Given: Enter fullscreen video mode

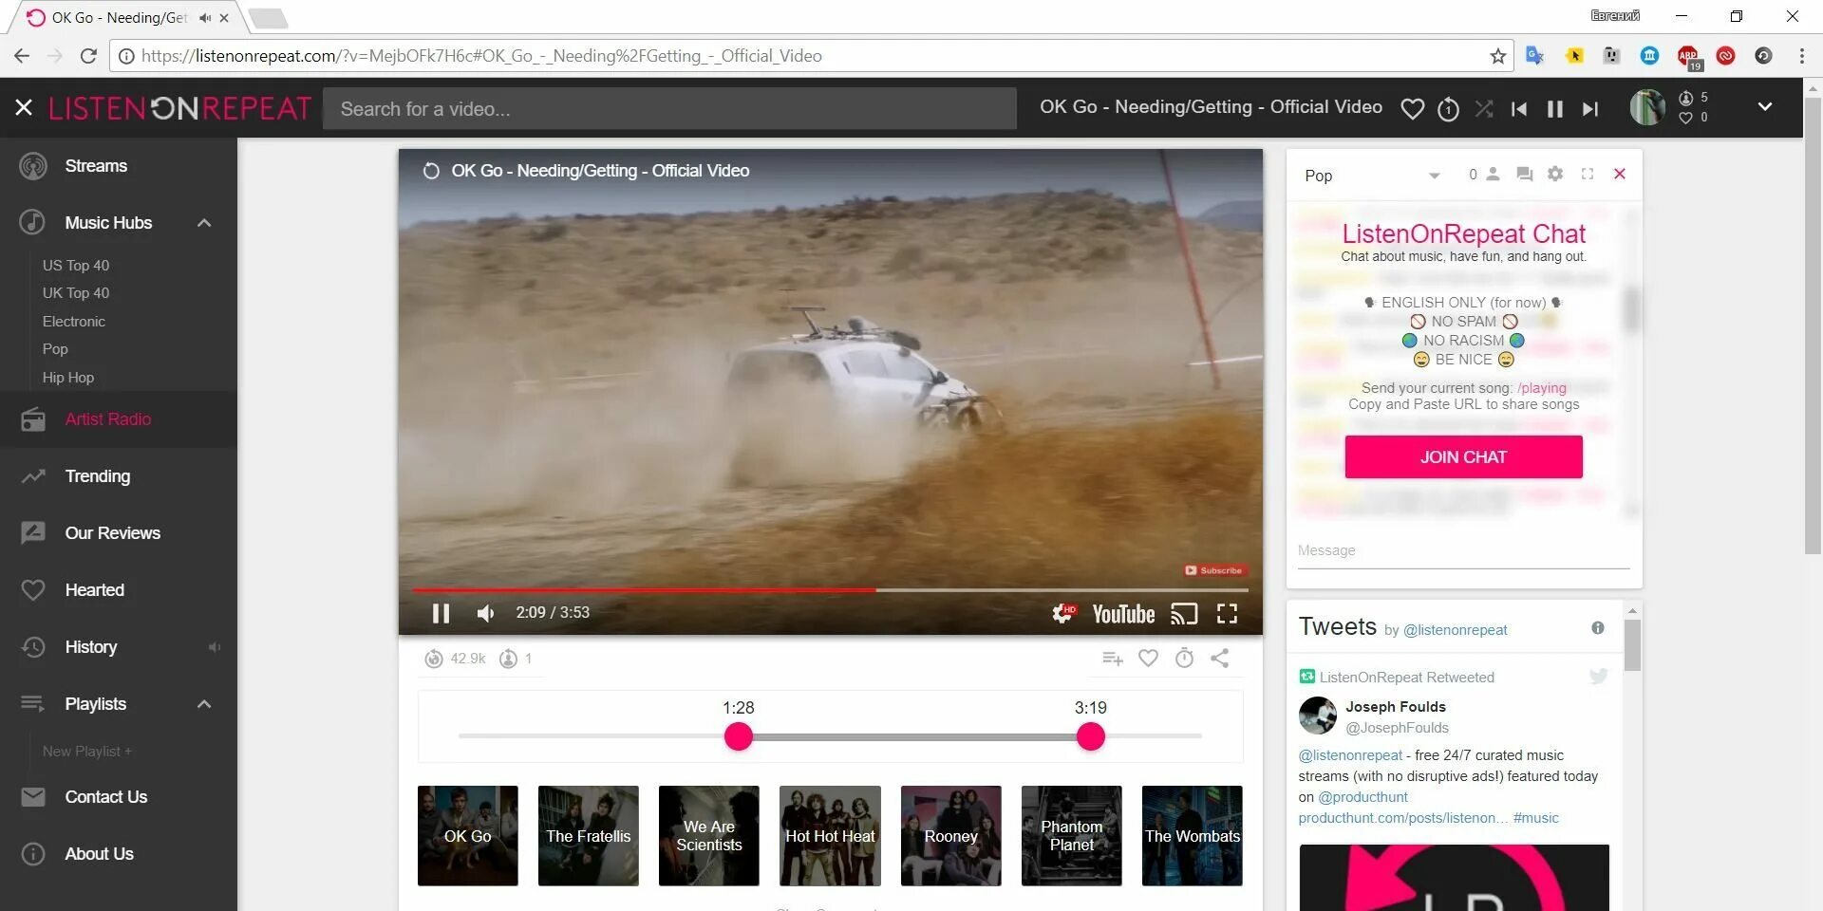Looking at the screenshot, I should point(1227,614).
